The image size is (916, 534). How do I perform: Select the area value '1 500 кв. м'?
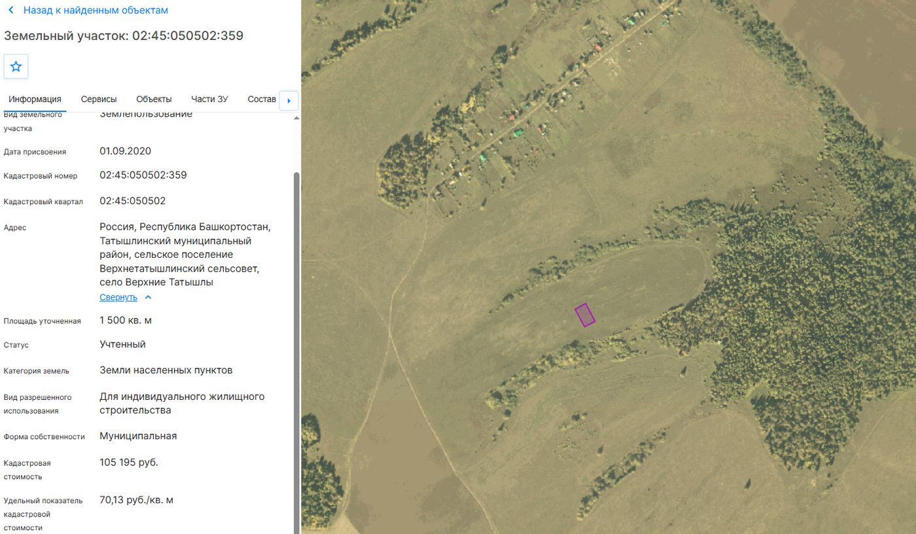tap(126, 321)
